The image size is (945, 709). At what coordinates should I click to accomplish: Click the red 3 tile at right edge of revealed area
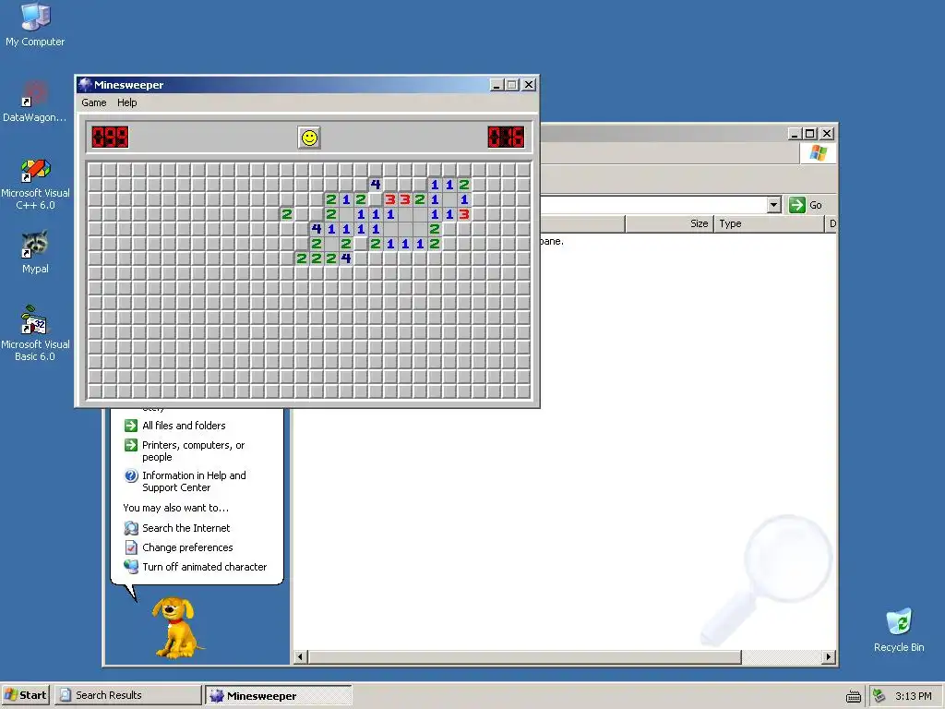[464, 214]
